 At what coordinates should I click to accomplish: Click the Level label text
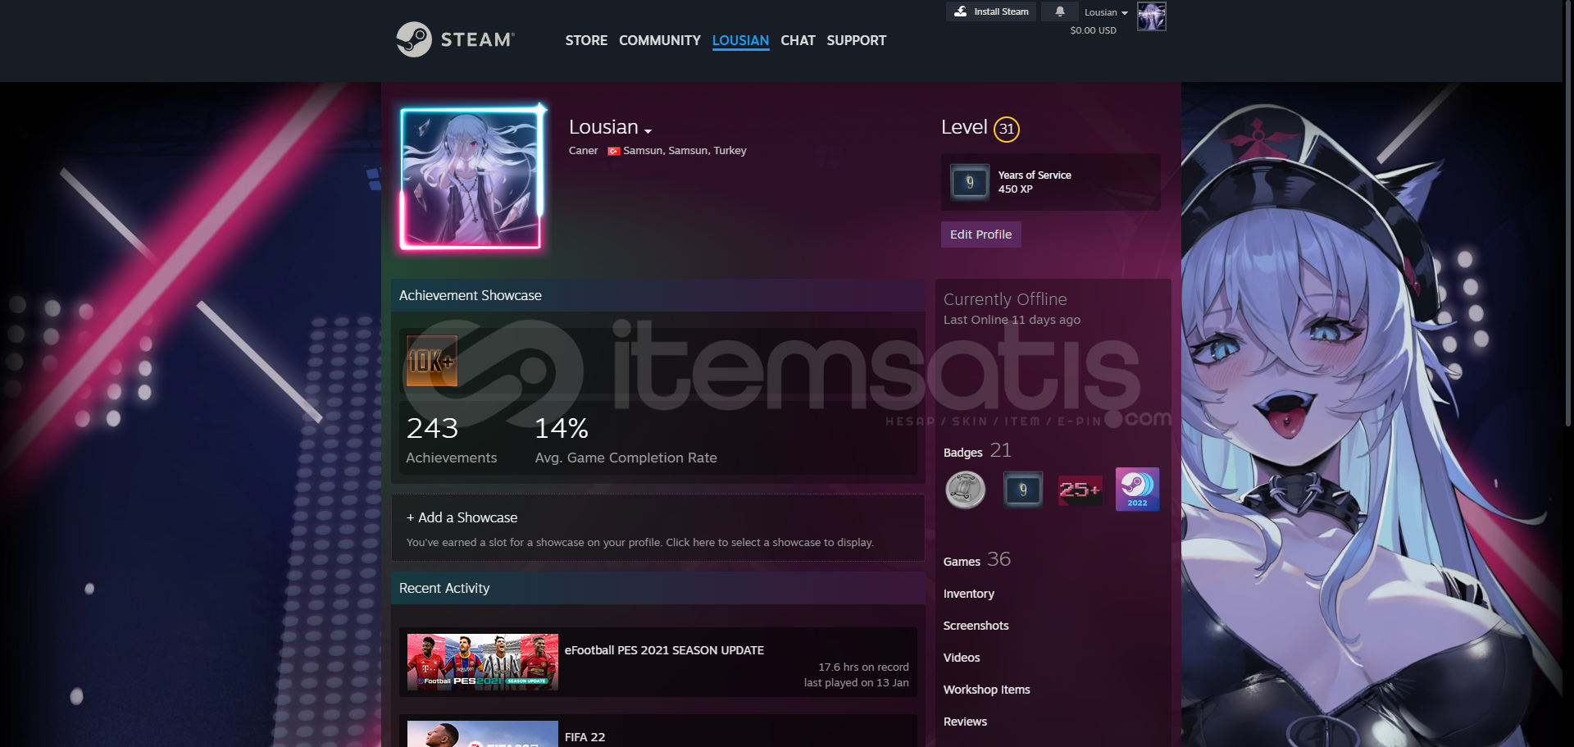pos(964,127)
